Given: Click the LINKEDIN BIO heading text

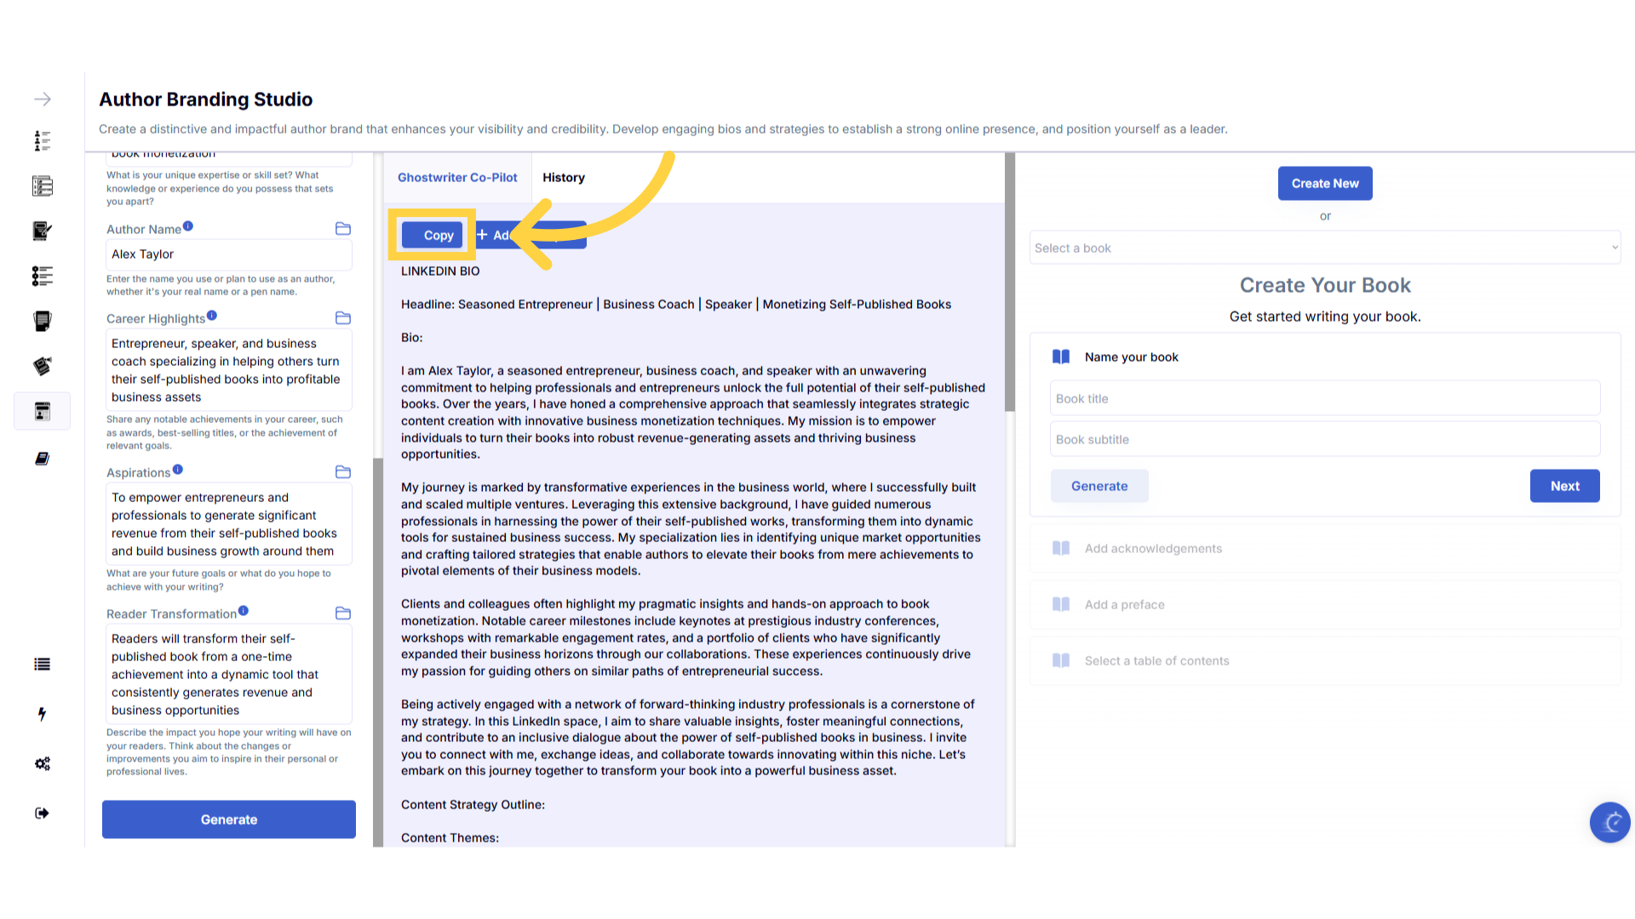Looking at the screenshot, I should coord(440,271).
